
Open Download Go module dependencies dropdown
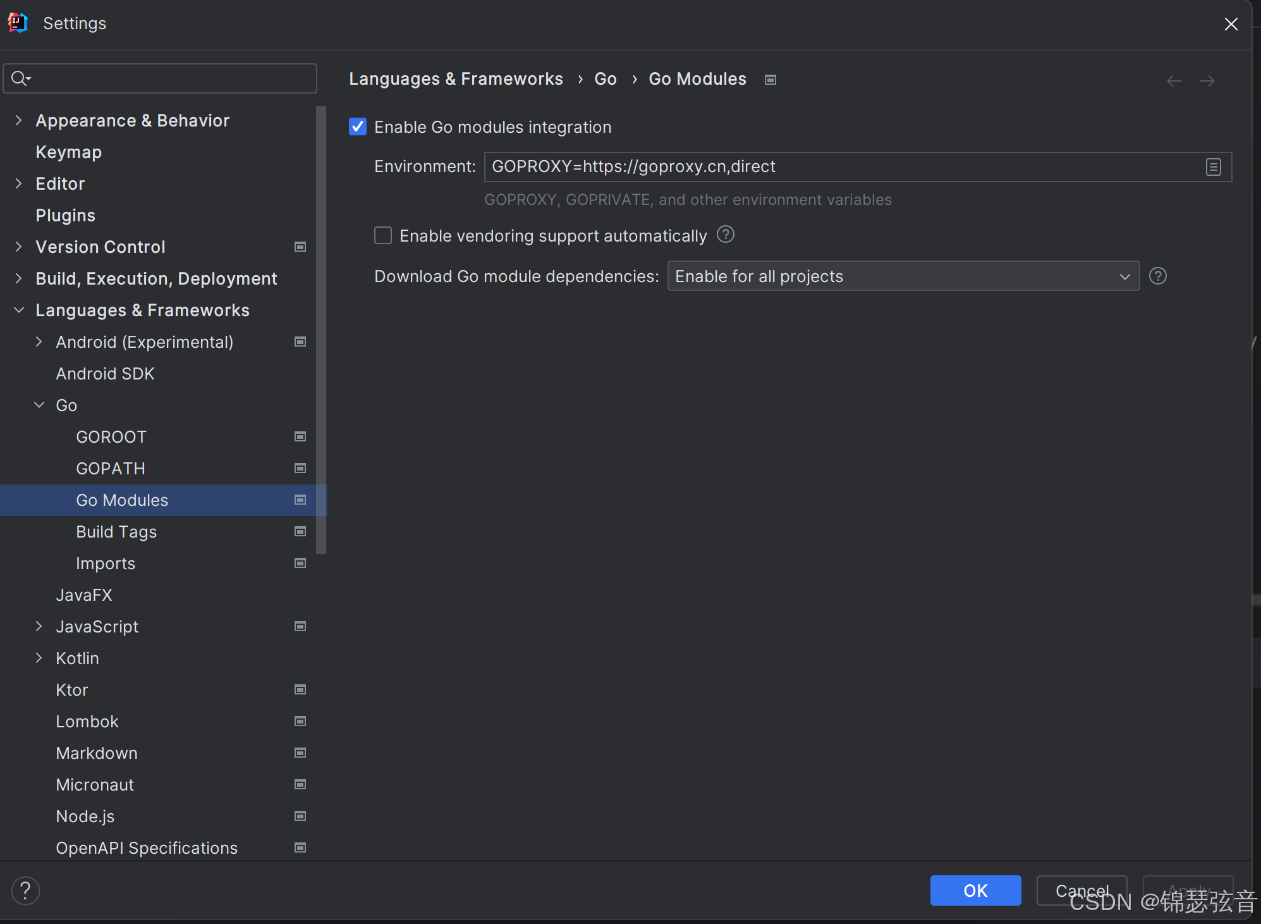(903, 276)
